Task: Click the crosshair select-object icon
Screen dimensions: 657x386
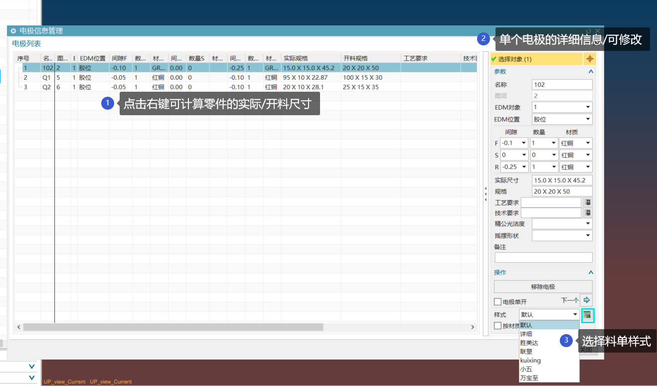Action: 589,59
